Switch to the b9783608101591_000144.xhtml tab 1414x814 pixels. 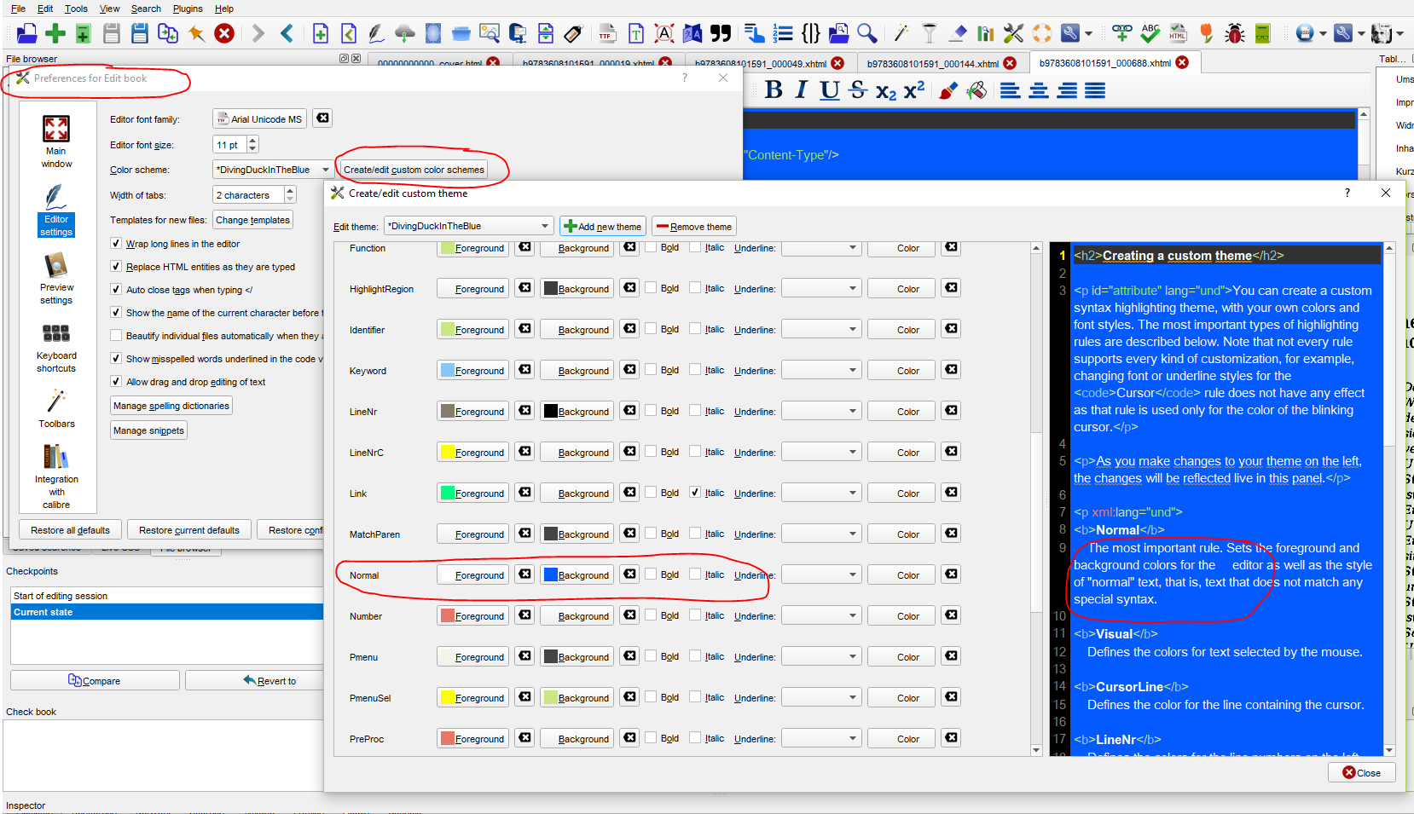pos(942,63)
